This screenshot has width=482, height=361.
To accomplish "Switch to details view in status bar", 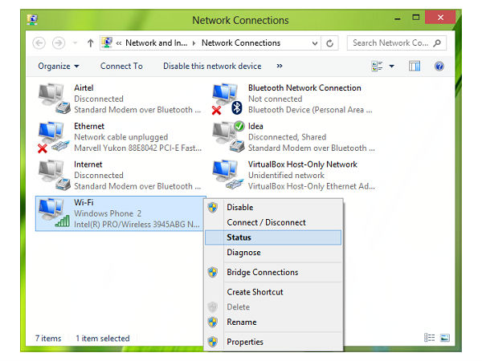I will (430, 339).
